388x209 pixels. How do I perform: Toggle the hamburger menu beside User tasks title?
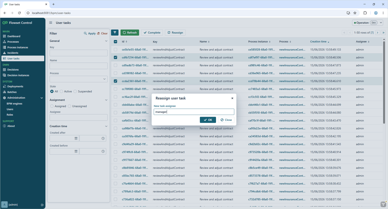click(50, 23)
